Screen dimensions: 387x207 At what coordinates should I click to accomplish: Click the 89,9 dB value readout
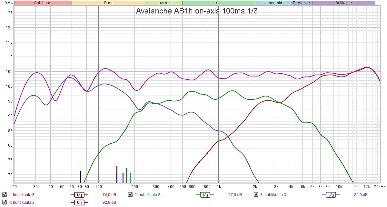click(x=360, y=194)
